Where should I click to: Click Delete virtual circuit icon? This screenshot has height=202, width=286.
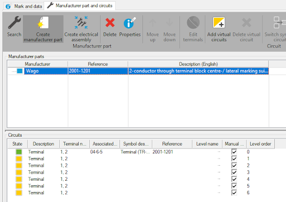246,23
